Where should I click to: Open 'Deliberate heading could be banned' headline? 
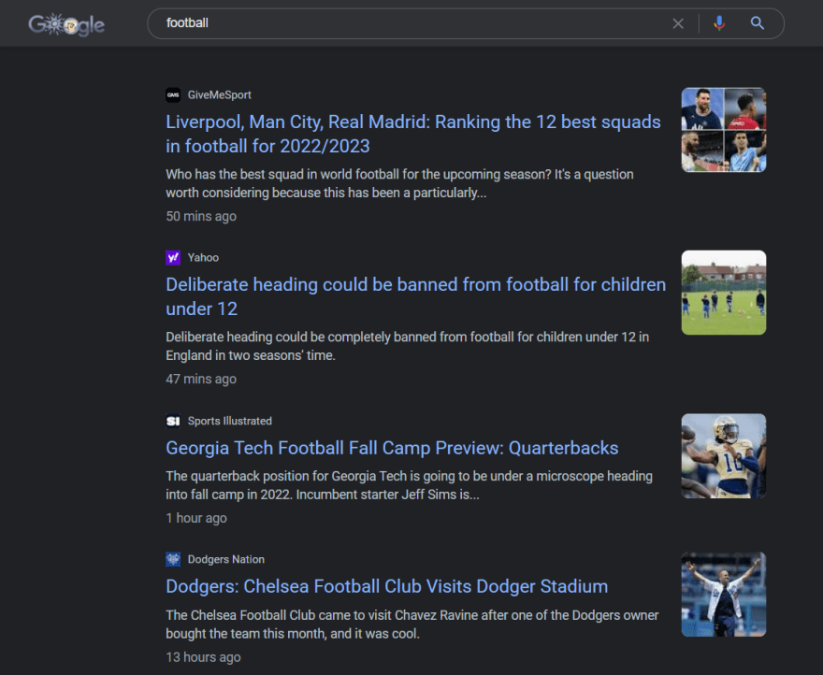pyautogui.click(x=415, y=296)
